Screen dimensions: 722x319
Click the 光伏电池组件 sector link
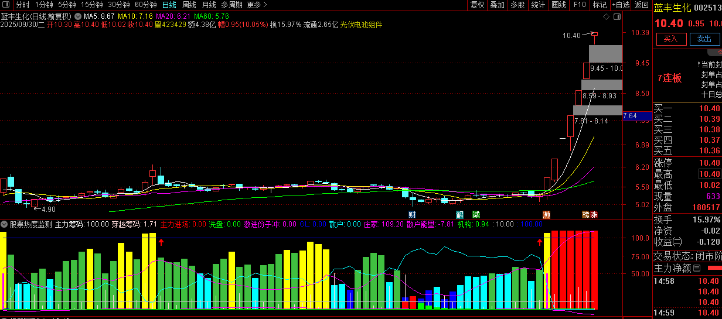tap(361, 25)
